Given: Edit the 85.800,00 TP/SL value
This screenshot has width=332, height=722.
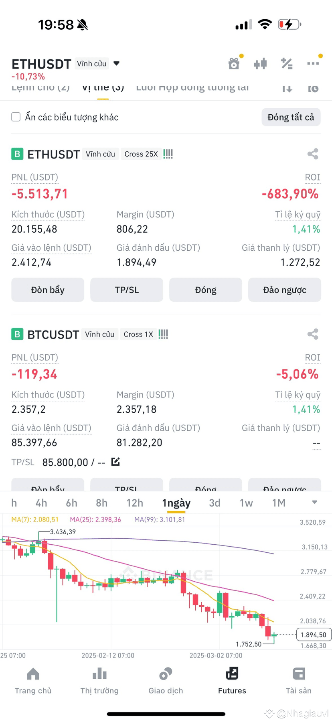Looking at the screenshot, I should [x=115, y=462].
